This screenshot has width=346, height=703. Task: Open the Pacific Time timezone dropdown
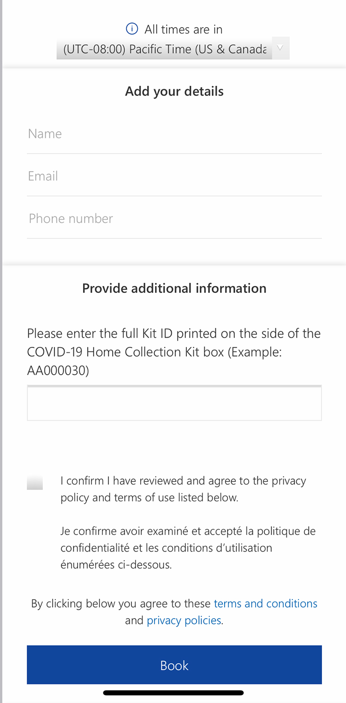click(173, 48)
